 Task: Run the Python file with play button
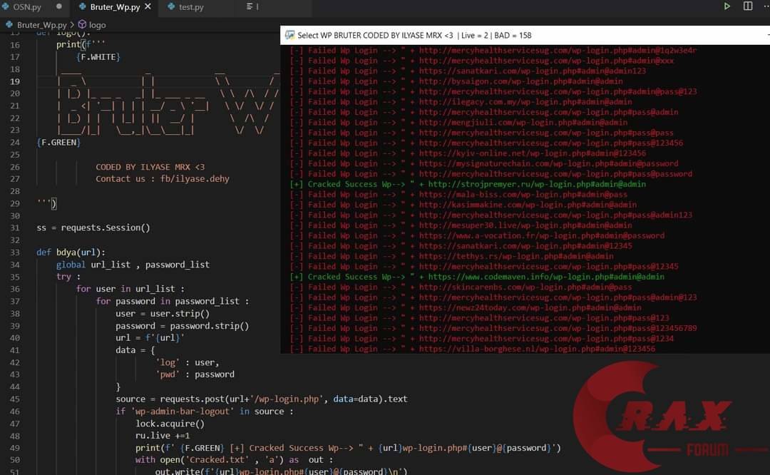pos(727,6)
